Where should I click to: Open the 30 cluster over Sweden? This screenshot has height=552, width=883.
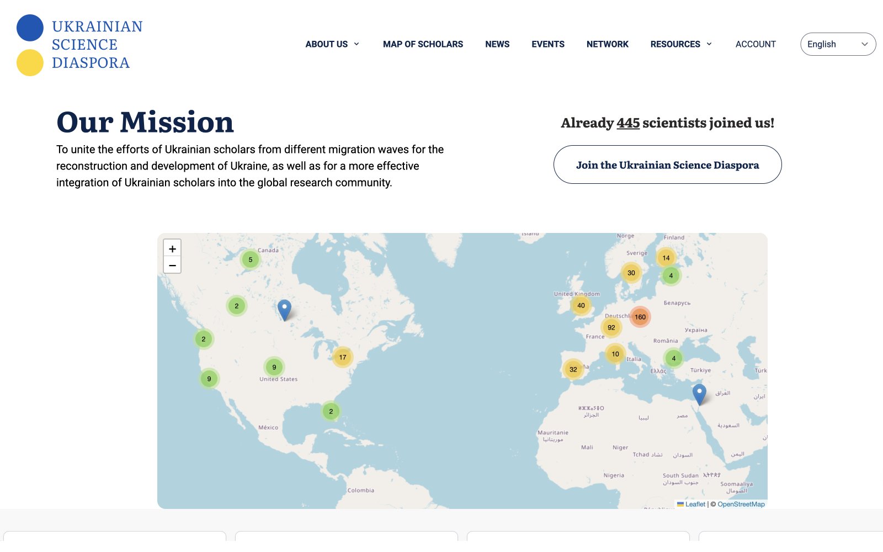tap(631, 273)
